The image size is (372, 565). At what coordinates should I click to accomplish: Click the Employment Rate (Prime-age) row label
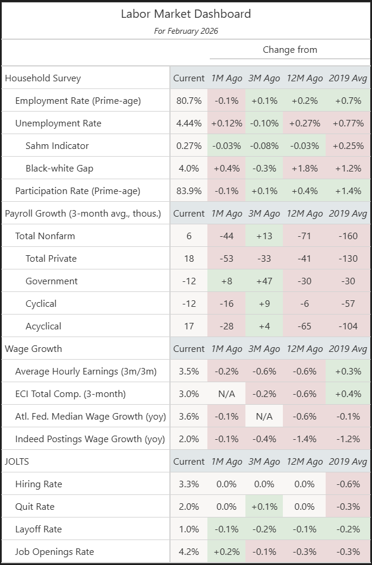pyautogui.click(x=78, y=101)
